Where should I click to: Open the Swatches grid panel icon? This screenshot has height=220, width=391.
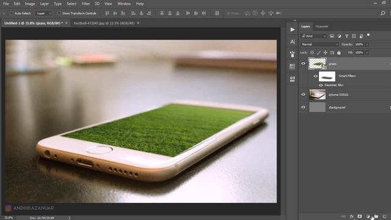coord(293,67)
